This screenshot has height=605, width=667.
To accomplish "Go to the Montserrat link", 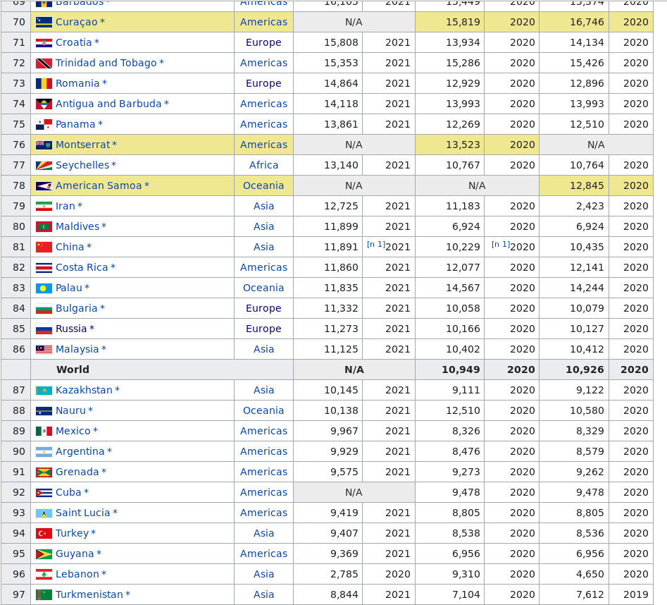I will coord(83,145).
